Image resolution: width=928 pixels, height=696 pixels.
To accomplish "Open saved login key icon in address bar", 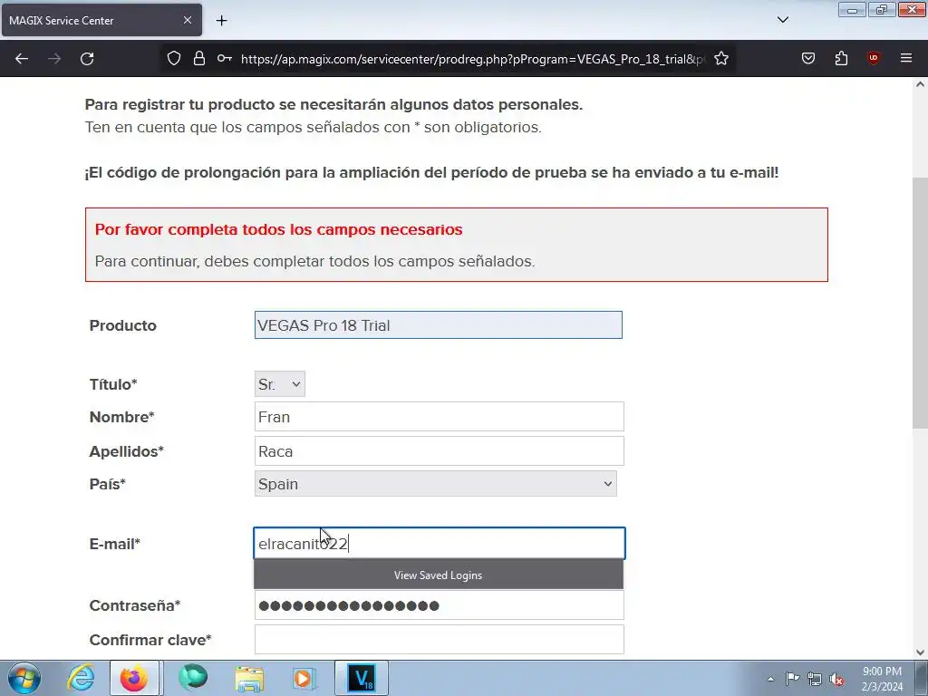I will pyautogui.click(x=225, y=58).
